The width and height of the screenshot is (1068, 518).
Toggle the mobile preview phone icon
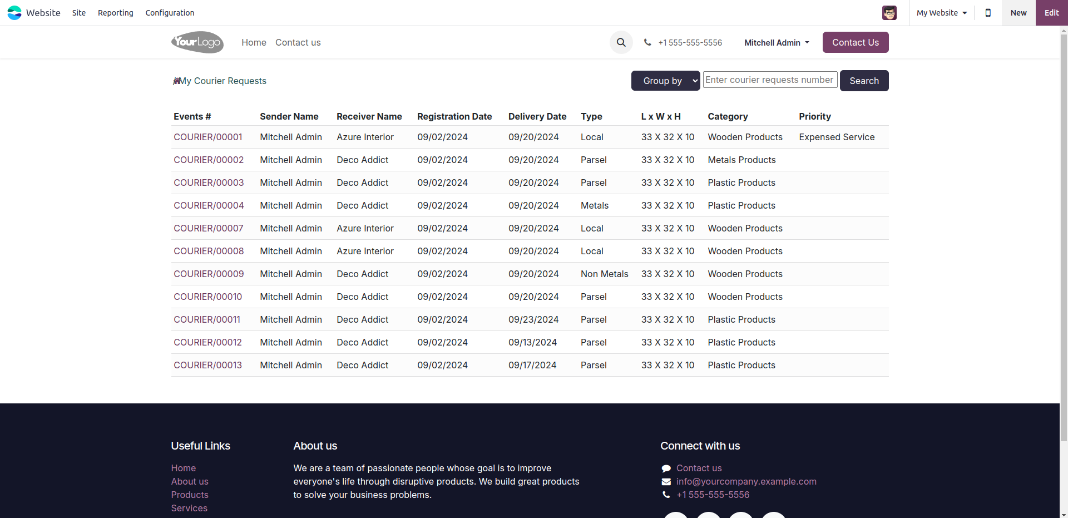[x=988, y=13]
